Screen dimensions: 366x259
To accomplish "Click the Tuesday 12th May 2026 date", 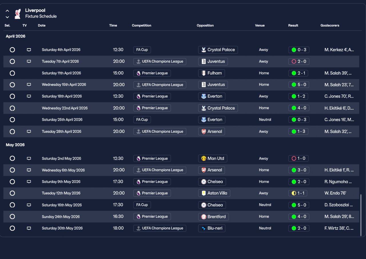I will tap(61, 193).
